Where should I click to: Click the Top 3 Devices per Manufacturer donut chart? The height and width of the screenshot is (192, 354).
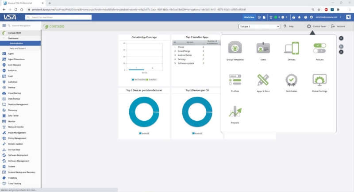click(144, 112)
